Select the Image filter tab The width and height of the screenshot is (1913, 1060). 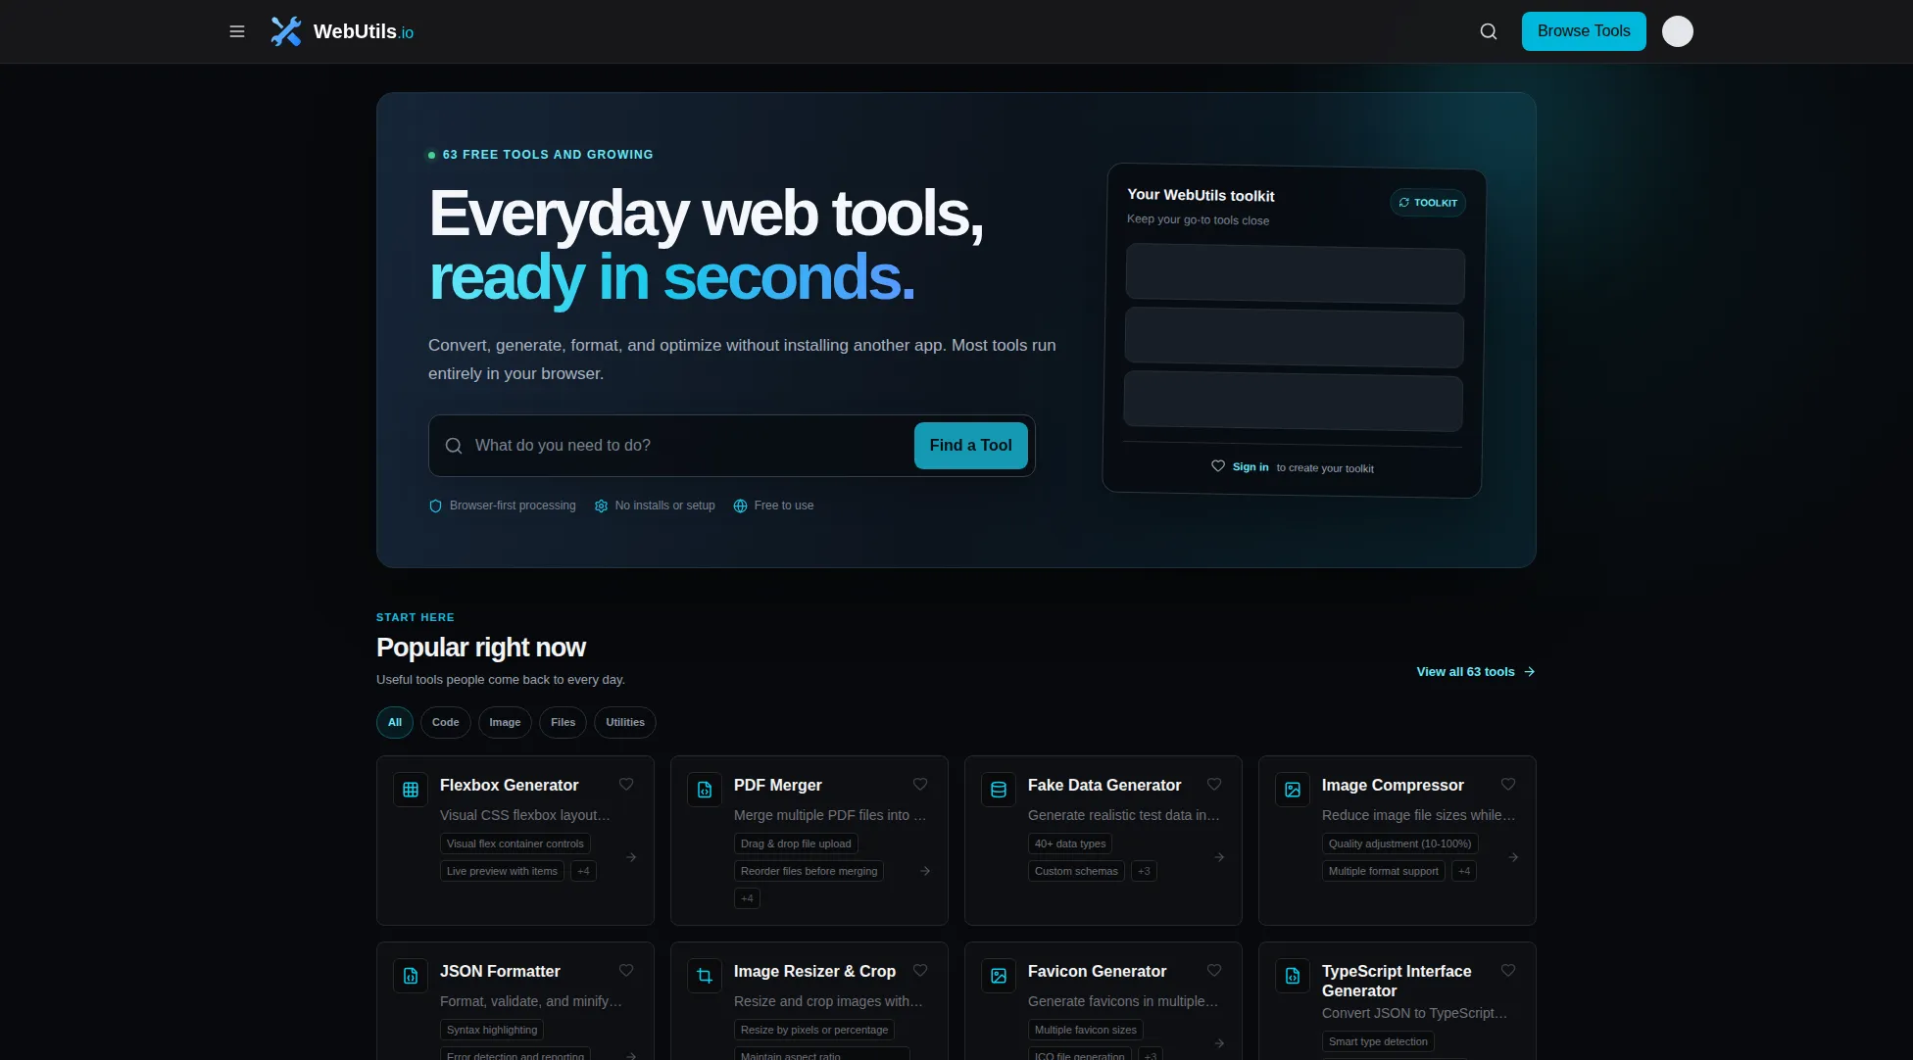[x=506, y=723]
